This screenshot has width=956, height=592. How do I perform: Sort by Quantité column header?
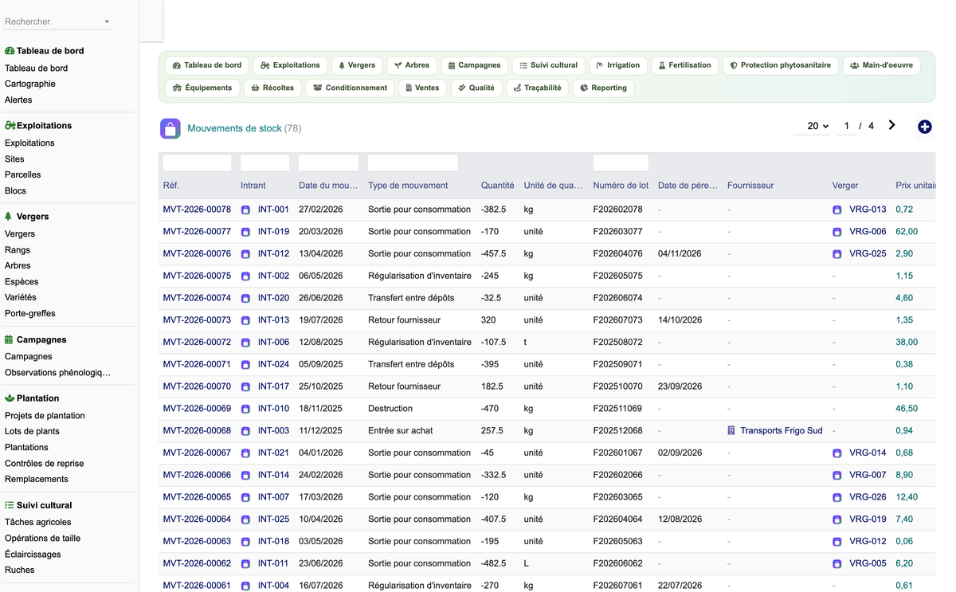pos(497,186)
